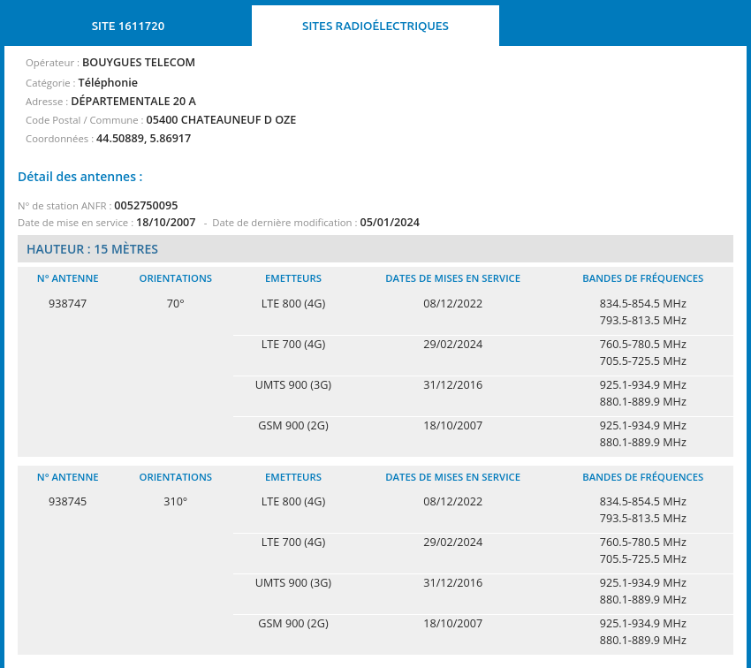Click 834.5-854.5 MHz for antenna 938747

[642, 304]
